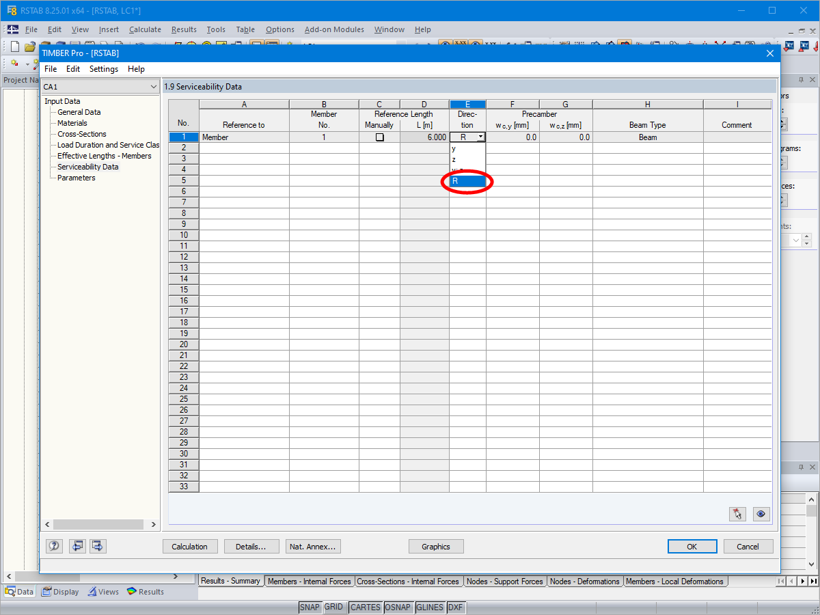This screenshot has width=820, height=615.
Task: Go to next input table icon
Action: pyautogui.click(x=98, y=546)
